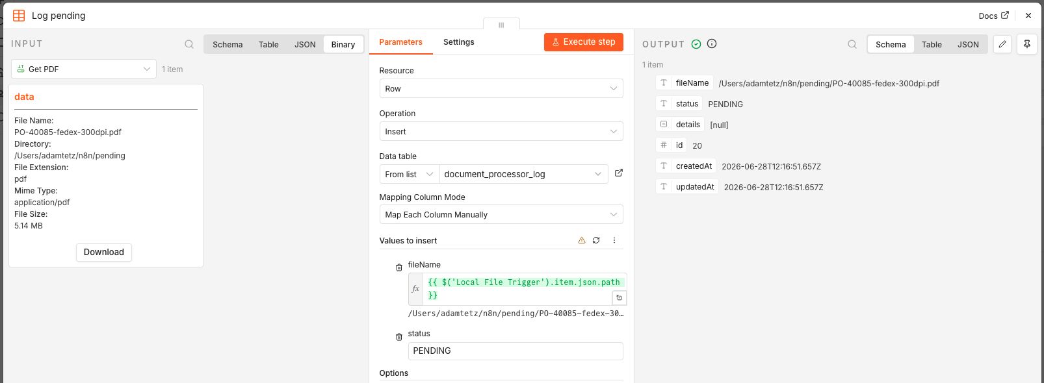
Task: Open the Get PDF input node dropdown
Action: [x=84, y=69]
